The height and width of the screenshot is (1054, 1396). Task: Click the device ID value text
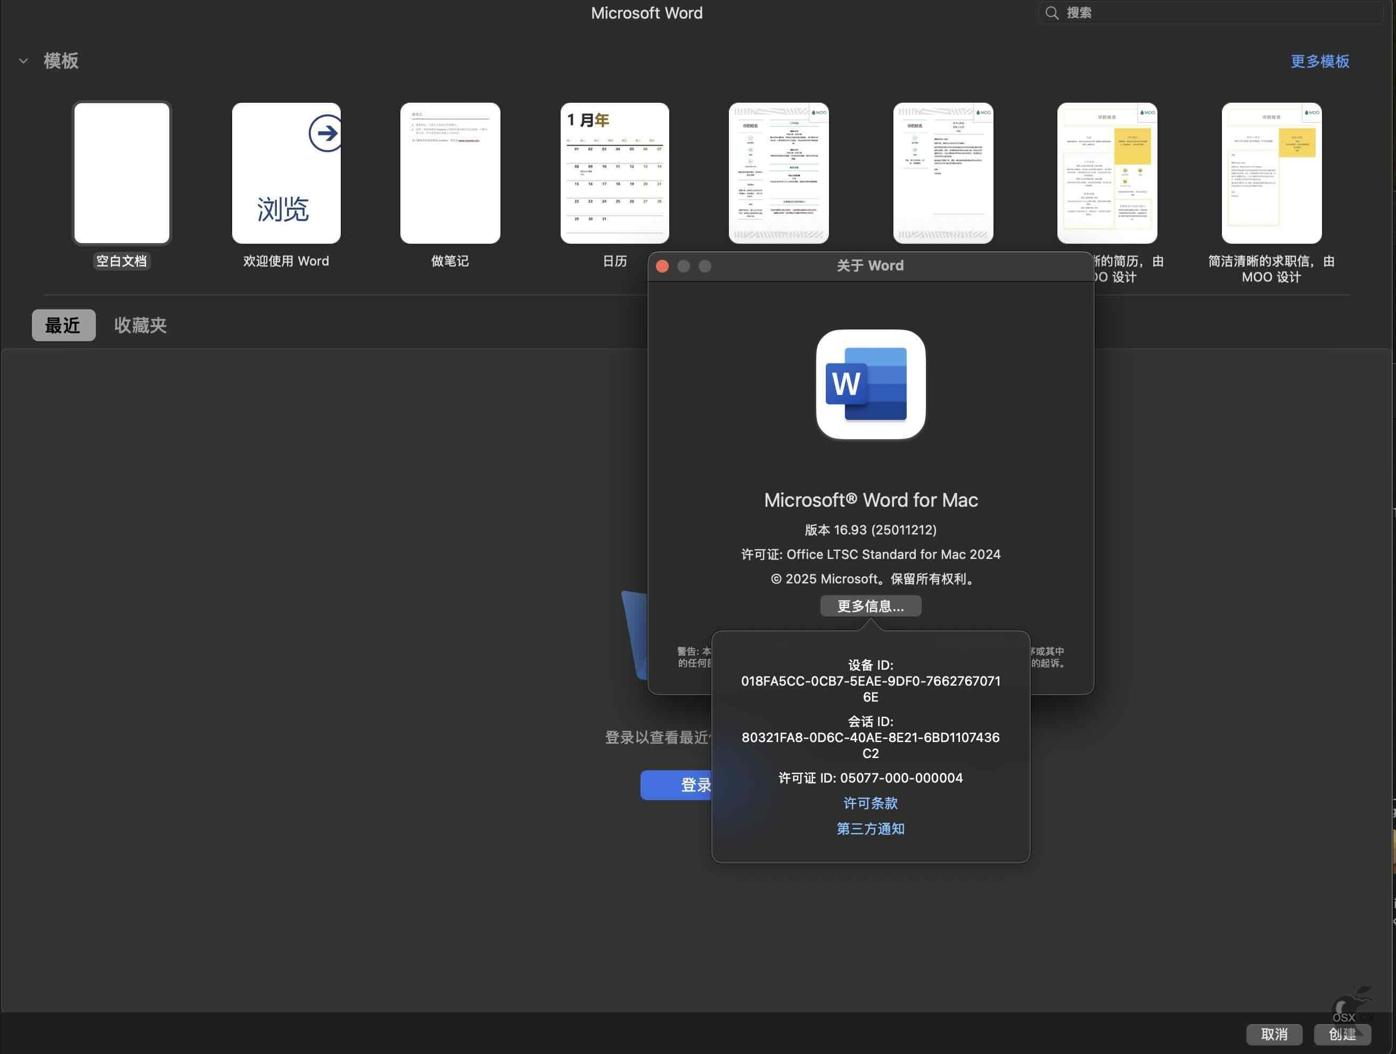pos(871,689)
